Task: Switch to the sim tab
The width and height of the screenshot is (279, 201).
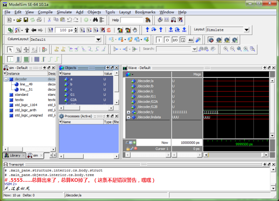Action: pos(35,156)
